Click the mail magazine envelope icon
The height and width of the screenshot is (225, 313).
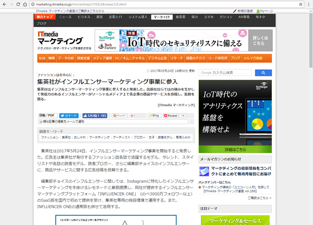click(204, 171)
